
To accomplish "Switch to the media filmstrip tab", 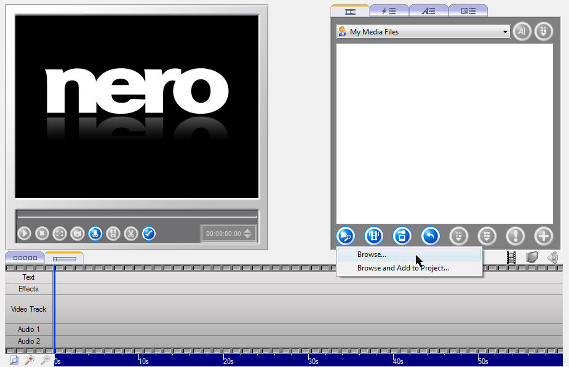I will click(350, 11).
